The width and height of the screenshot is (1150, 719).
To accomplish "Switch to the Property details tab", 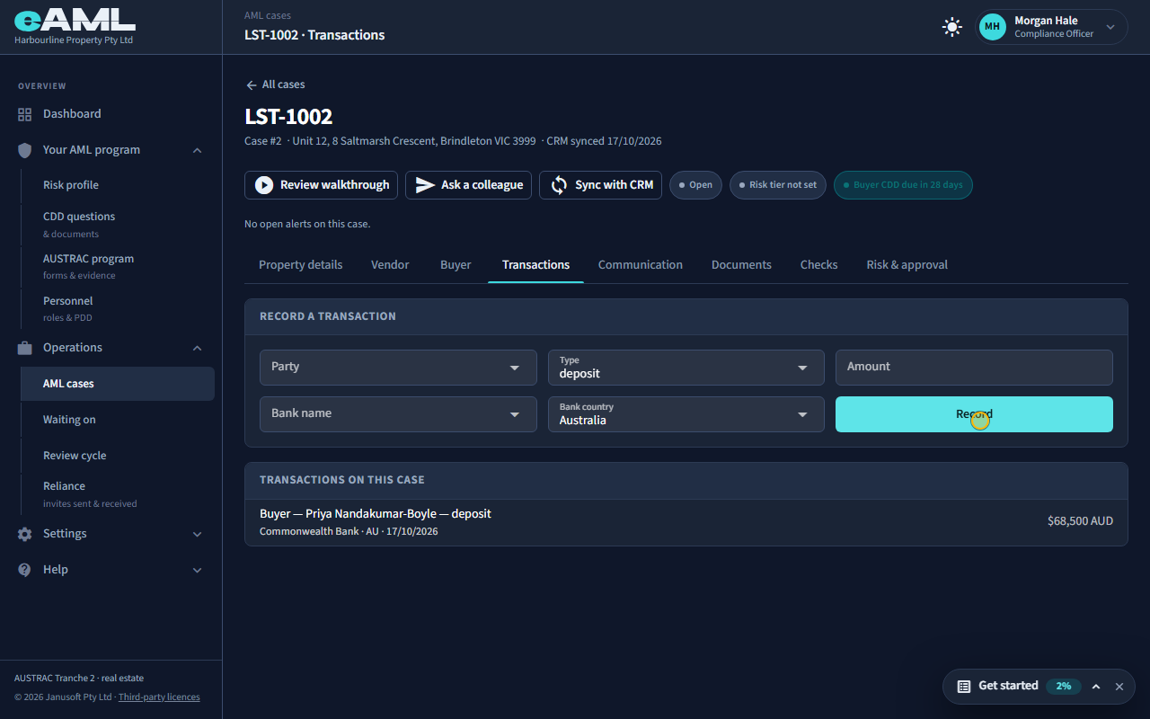I will click(300, 265).
